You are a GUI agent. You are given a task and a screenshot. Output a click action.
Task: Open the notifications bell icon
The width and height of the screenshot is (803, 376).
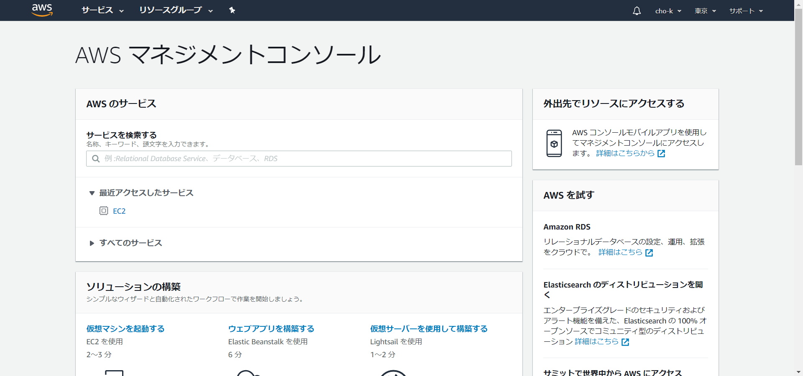pyautogui.click(x=637, y=11)
